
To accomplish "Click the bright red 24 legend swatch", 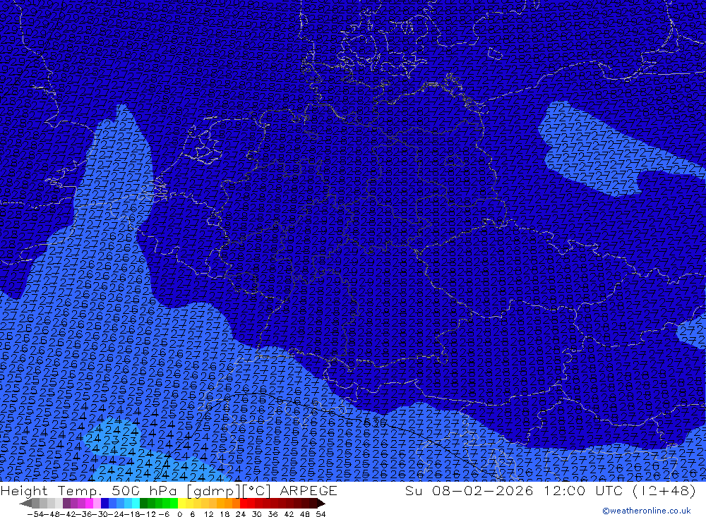I will (244, 504).
